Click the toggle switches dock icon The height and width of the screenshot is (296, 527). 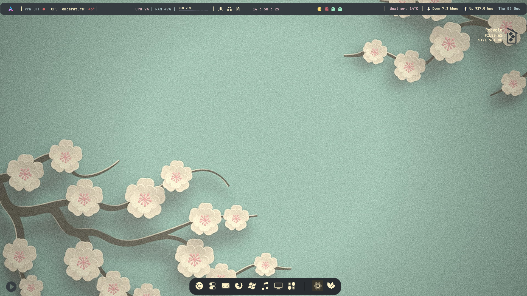tap(212, 286)
